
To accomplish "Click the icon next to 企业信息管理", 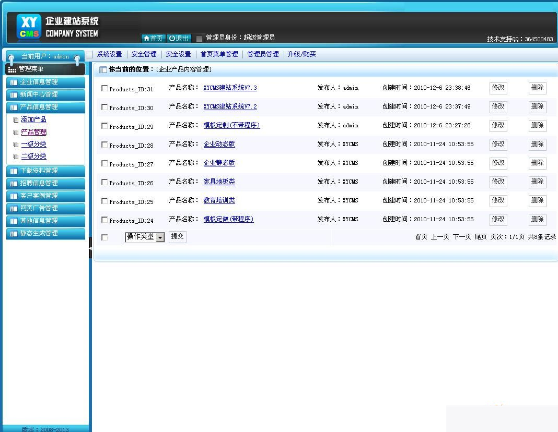I will (13, 82).
